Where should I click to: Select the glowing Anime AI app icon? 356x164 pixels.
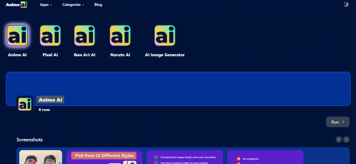click(x=17, y=35)
